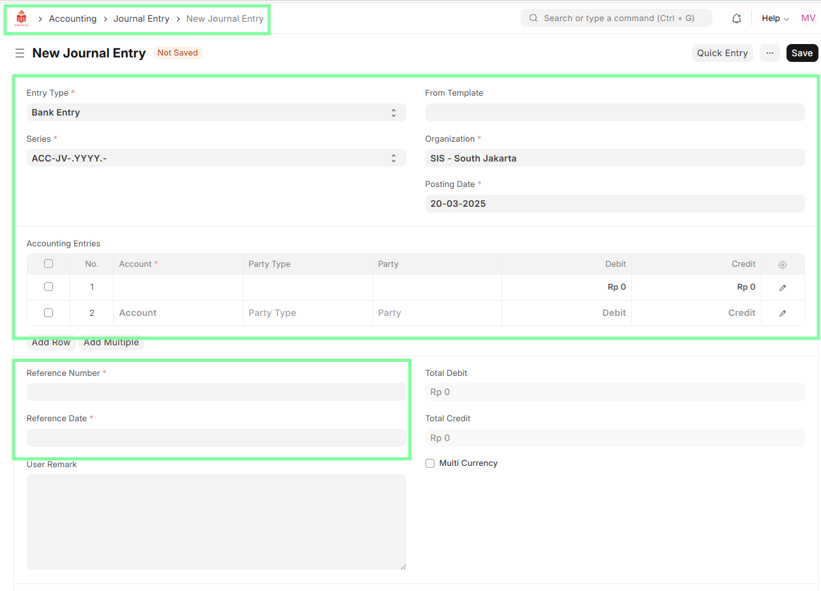Click the MV user avatar
This screenshot has width=821, height=591.
coord(808,19)
